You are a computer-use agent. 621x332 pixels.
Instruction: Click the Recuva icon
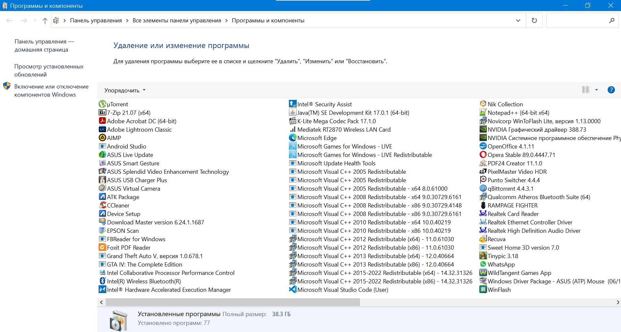click(483, 239)
